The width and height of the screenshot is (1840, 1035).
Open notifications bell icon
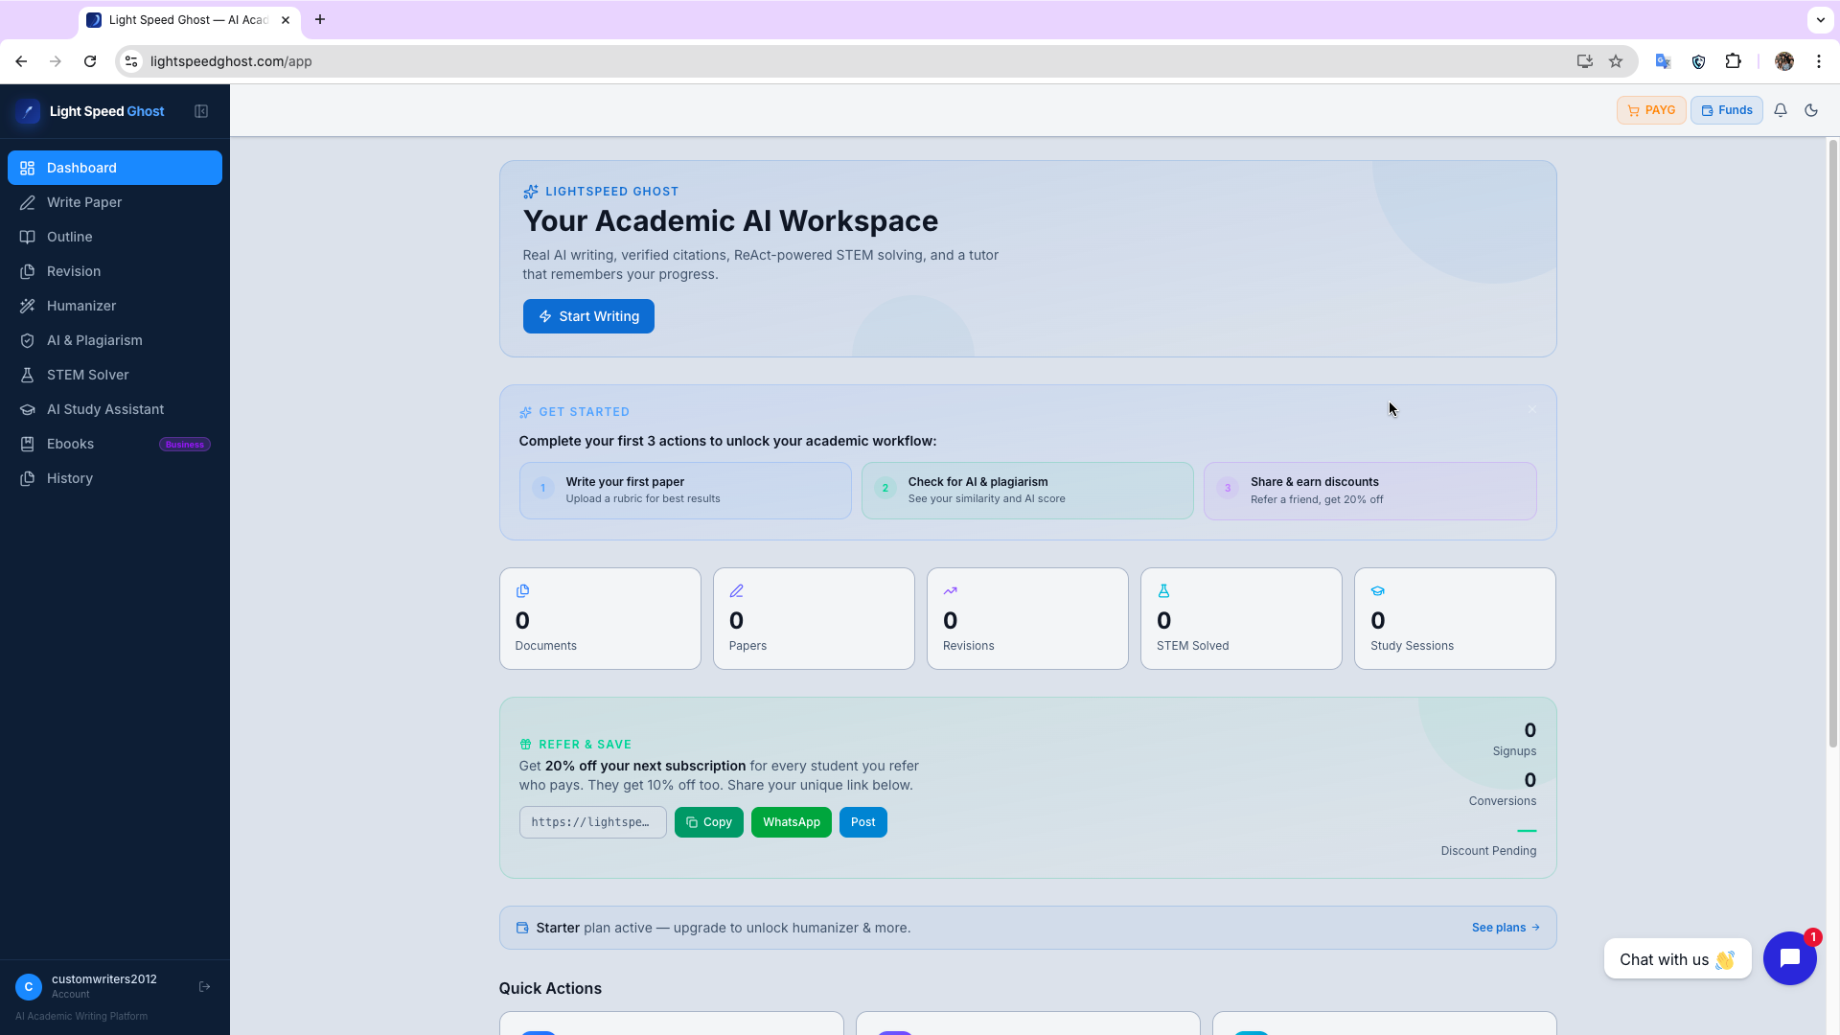tap(1781, 110)
